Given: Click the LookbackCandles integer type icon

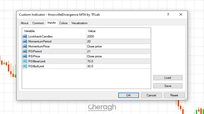Looking at the screenshot, I should [25, 36].
